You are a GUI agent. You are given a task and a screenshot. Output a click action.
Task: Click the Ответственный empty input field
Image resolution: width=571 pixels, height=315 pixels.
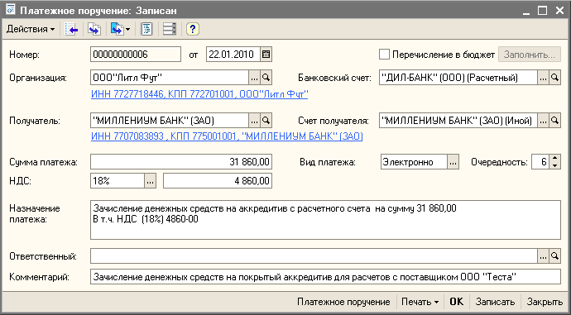[x=314, y=256]
